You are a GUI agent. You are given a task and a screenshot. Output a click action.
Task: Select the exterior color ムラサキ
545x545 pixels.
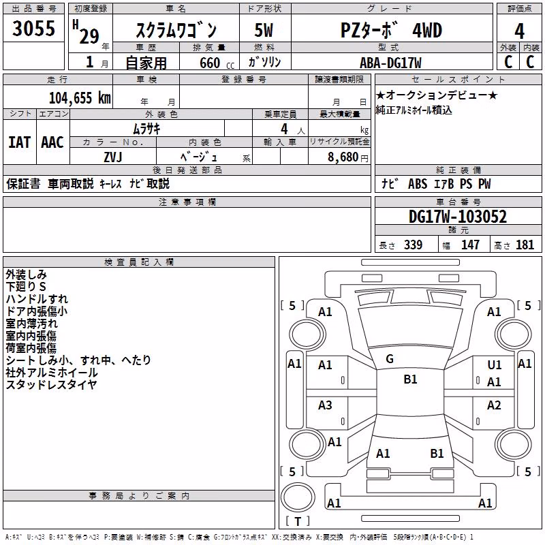[x=146, y=129]
